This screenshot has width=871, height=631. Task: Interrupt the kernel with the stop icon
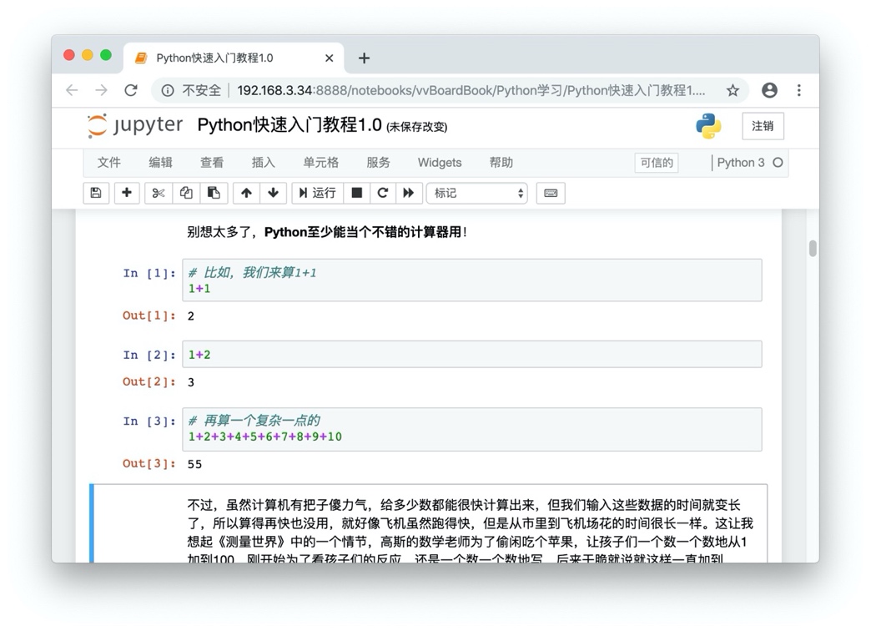(356, 193)
